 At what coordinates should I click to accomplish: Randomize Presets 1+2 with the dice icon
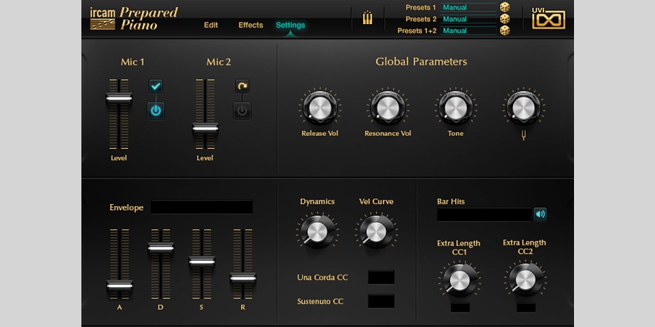505,31
